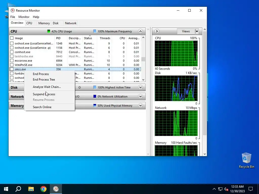Select Suspend Process option
This screenshot has width=259, height=194.
click(44, 94)
